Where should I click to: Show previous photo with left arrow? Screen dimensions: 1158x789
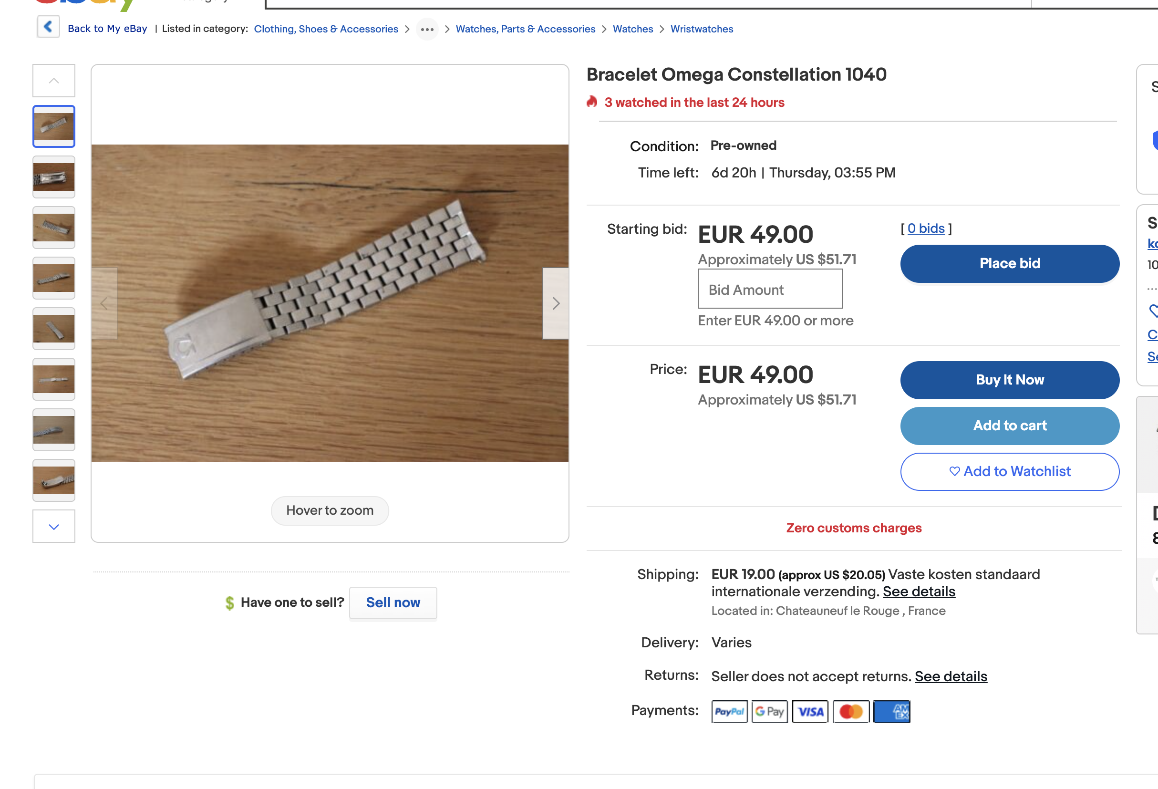click(x=104, y=303)
